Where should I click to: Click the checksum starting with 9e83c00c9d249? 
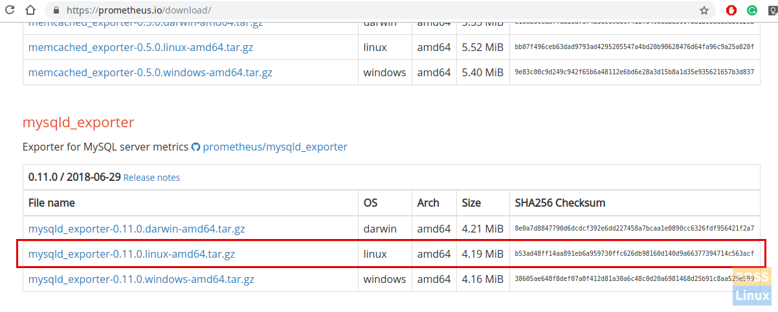(x=634, y=72)
